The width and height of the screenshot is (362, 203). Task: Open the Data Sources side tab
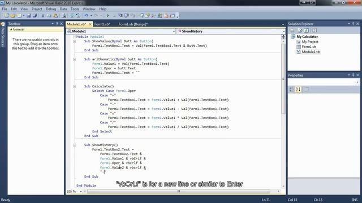point(3,34)
